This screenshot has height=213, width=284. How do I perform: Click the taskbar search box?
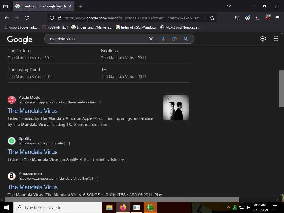click(x=58, y=207)
